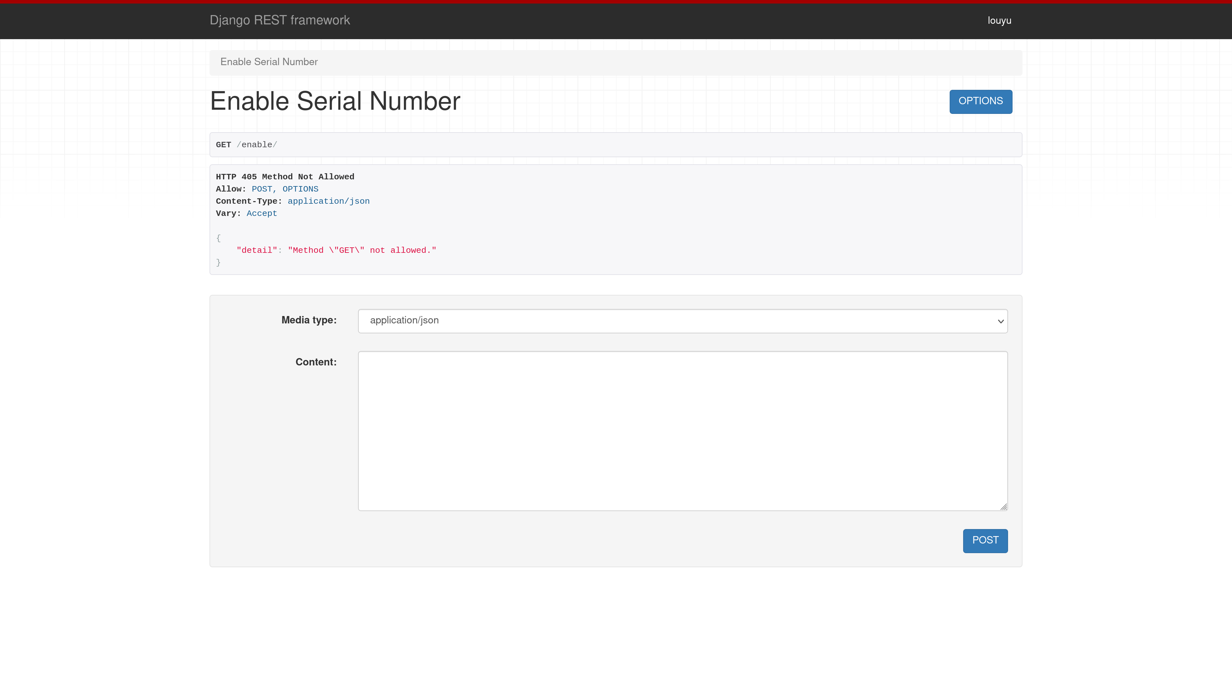Select the Enable Serial Number heading
The height and width of the screenshot is (693, 1232).
pos(335,101)
